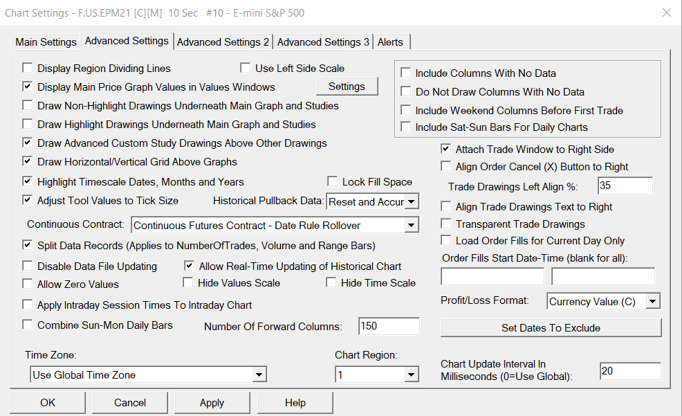Check Include Columns With No Data

tap(406, 73)
